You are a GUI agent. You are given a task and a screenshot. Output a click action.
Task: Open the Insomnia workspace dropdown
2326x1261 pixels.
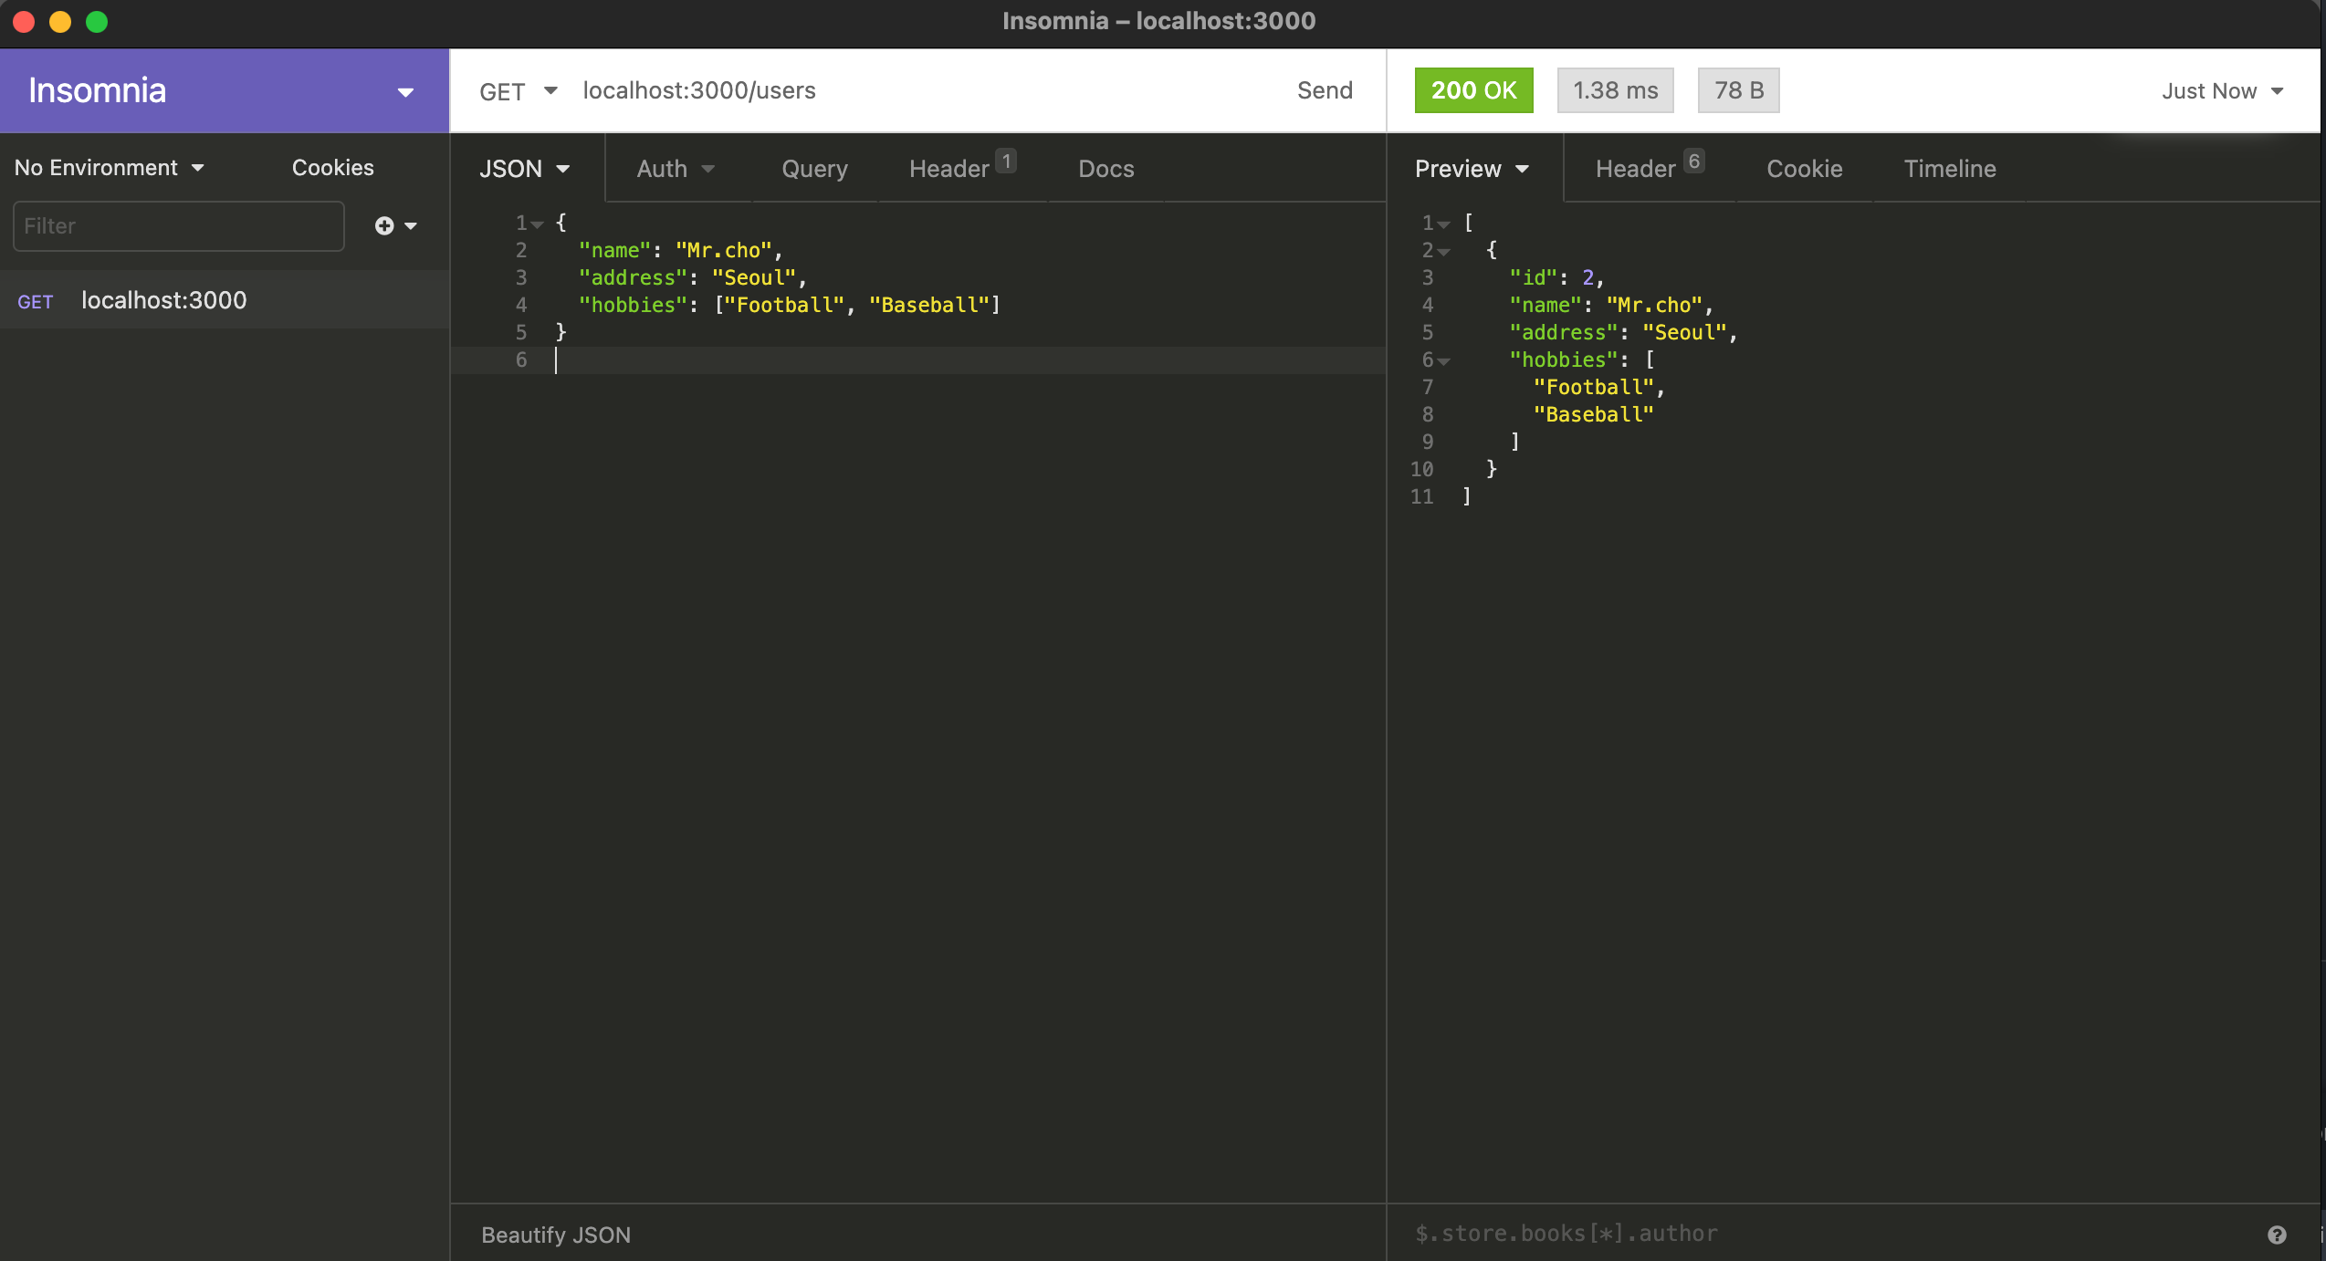click(405, 92)
